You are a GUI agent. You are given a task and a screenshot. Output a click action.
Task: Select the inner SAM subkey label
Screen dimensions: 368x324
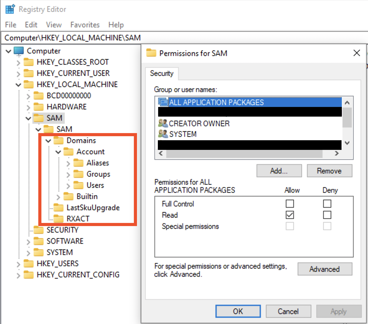point(64,129)
